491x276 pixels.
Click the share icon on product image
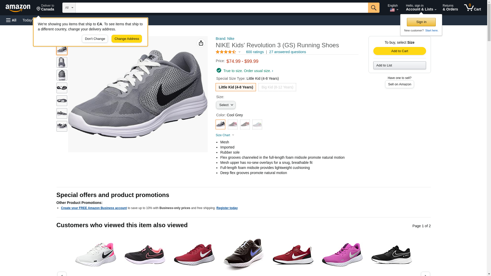[201, 43]
